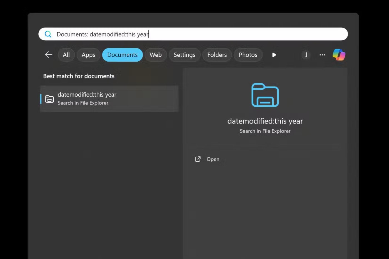The width and height of the screenshot is (389, 259).
Task: Filter results by Folders
Action: (x=217, y=55)
